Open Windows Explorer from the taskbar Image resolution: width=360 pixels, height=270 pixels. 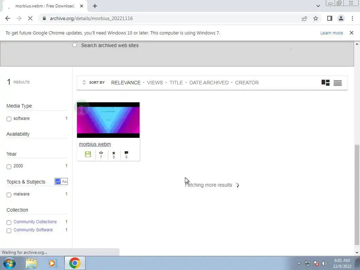31,263
